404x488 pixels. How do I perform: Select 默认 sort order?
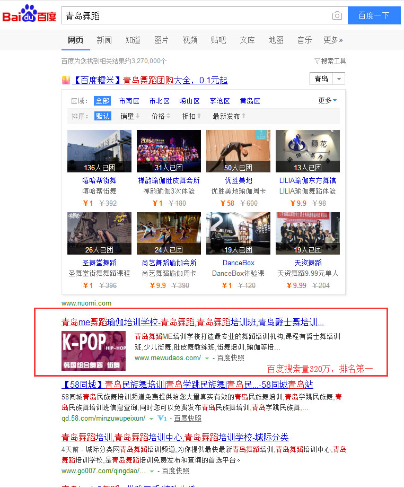(x=103, y=116)
